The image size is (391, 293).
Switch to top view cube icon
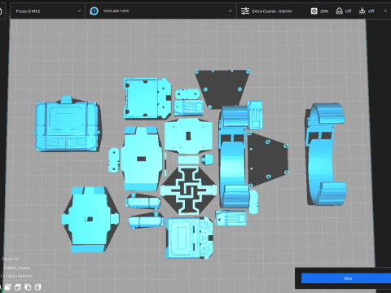[18, 287]
